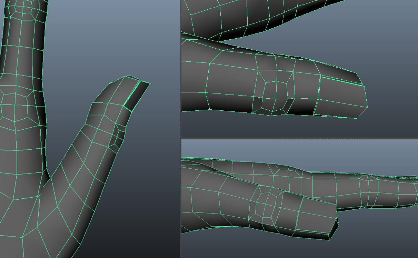Click the horizontal divider between the right views
This screenshot has width=418, height=258.
point(299,138)
